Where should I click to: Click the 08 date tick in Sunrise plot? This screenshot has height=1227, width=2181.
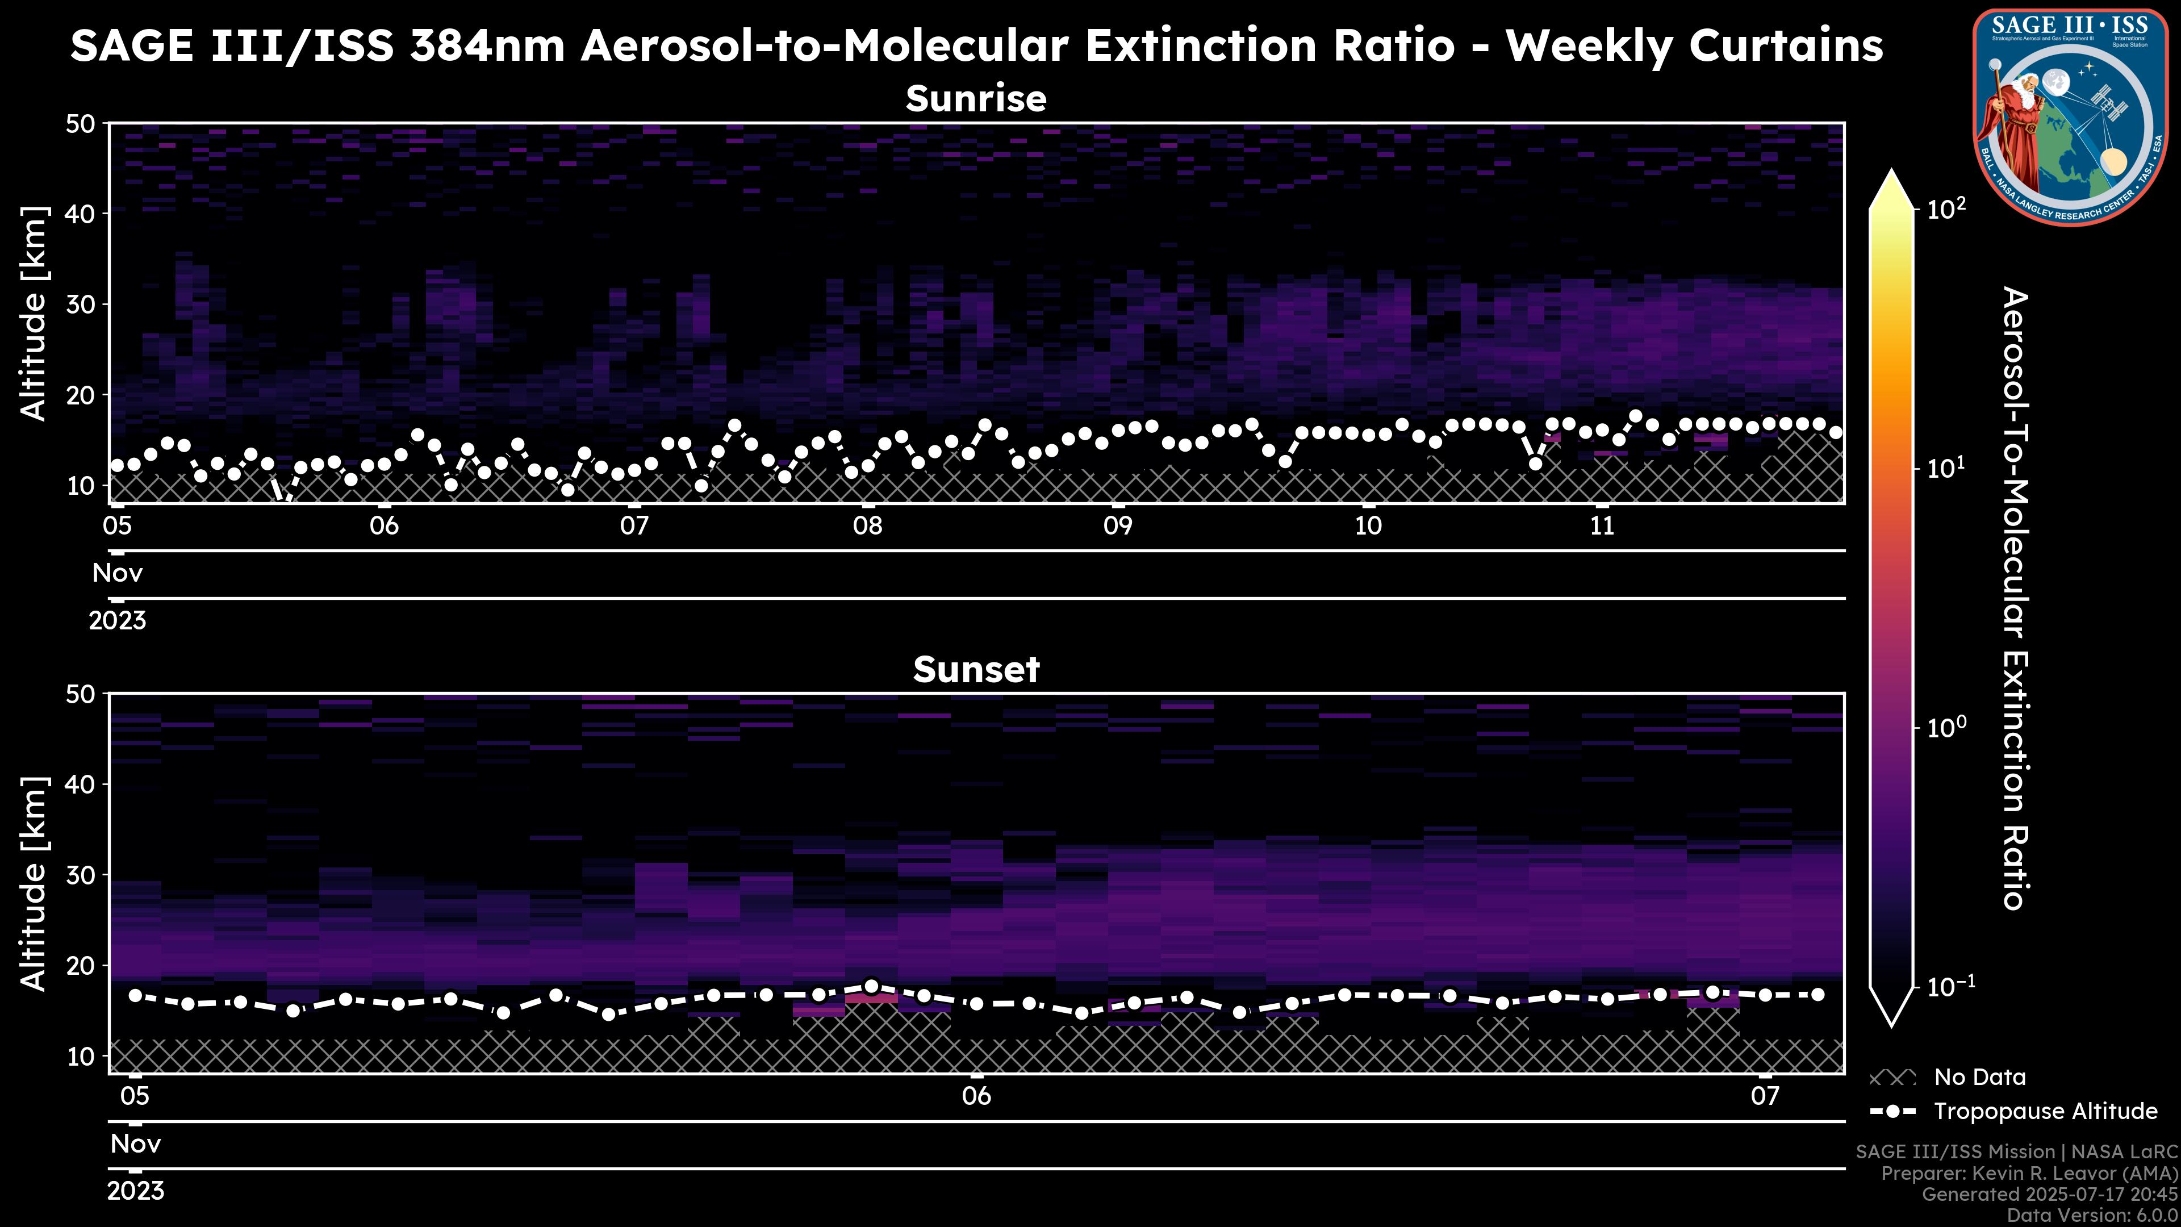pyautogui.click(x=867, y=526)
